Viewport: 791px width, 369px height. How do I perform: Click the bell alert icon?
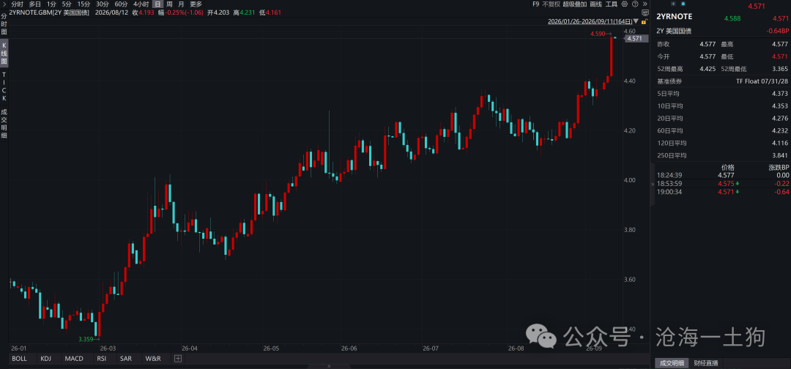pyautogui.click(x=683, y=4)
